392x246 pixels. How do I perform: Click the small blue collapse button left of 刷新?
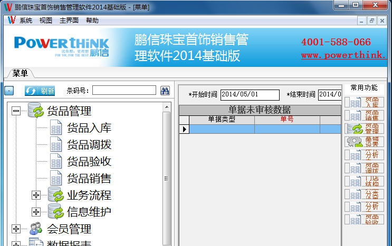(9, 91)
